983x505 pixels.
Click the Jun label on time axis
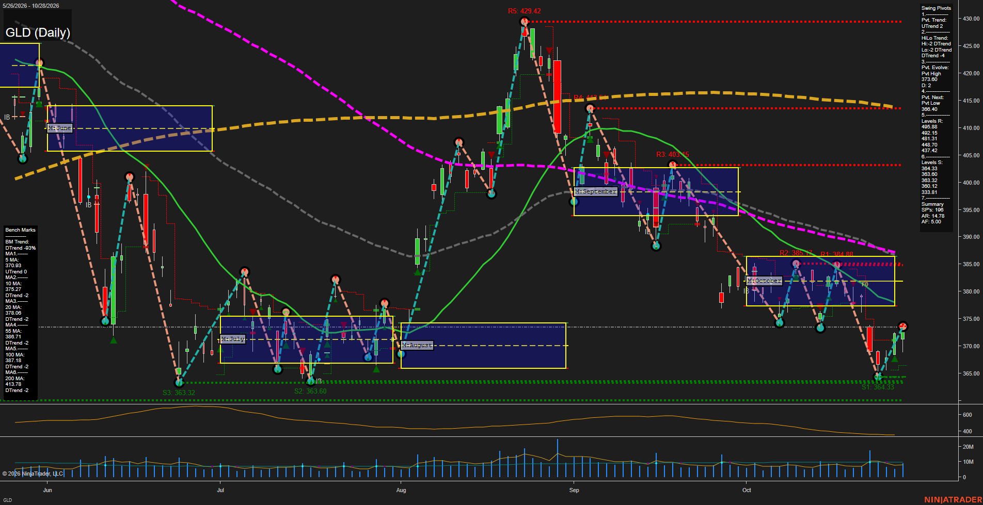coord(47,490)
